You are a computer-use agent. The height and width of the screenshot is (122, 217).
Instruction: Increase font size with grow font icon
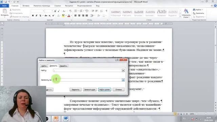coord(55,11)
